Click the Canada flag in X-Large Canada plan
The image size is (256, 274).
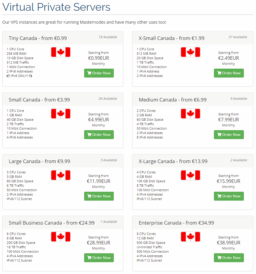[x=191, y=175]
